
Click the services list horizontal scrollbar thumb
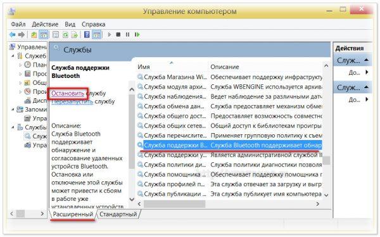coord(175,204)
